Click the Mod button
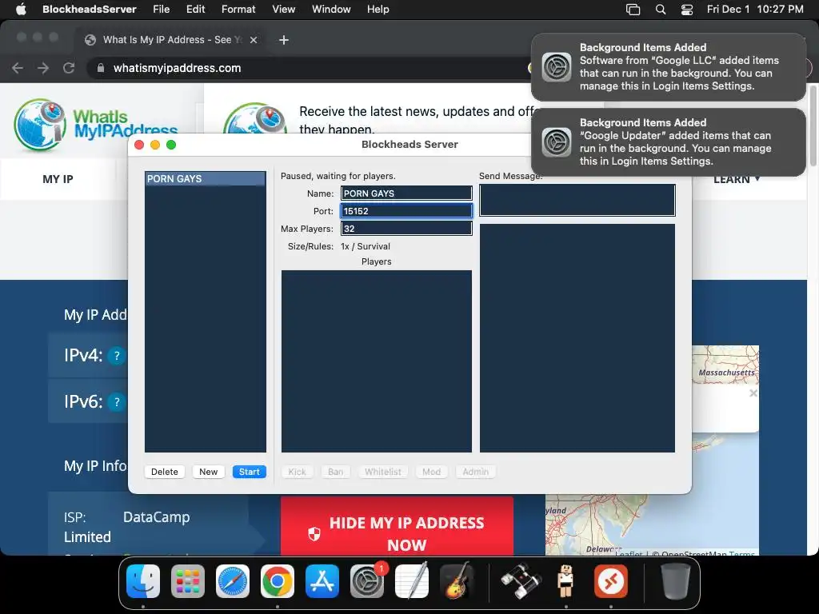This screenshot has width=819, height=614. 431,472
